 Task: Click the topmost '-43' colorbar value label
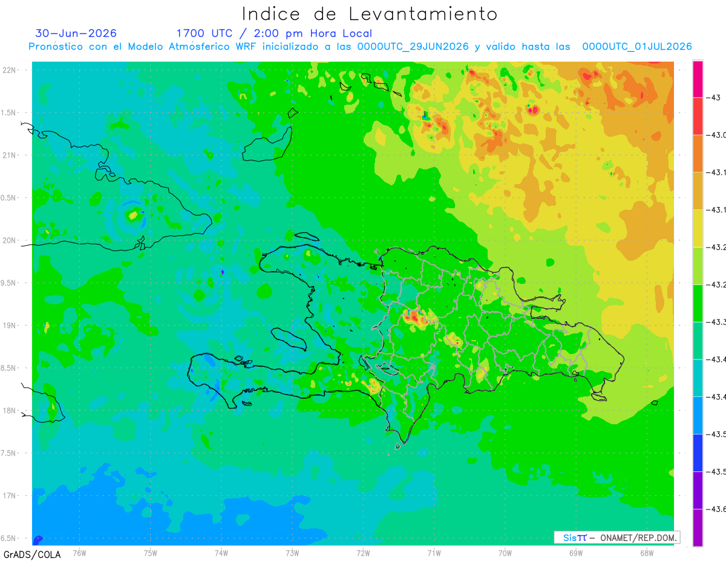coord(713,97)
